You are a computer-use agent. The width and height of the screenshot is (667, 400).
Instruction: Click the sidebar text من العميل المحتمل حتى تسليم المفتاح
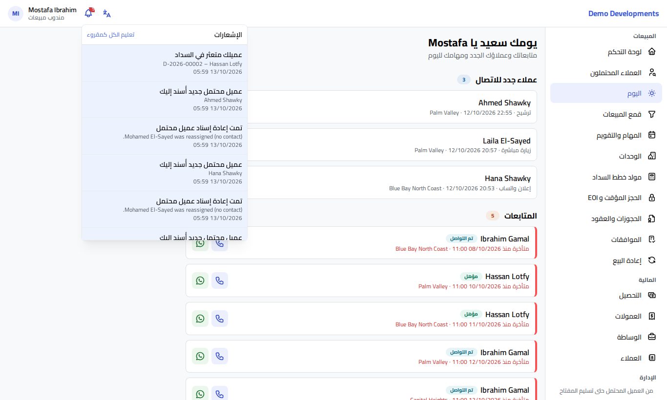605,391
